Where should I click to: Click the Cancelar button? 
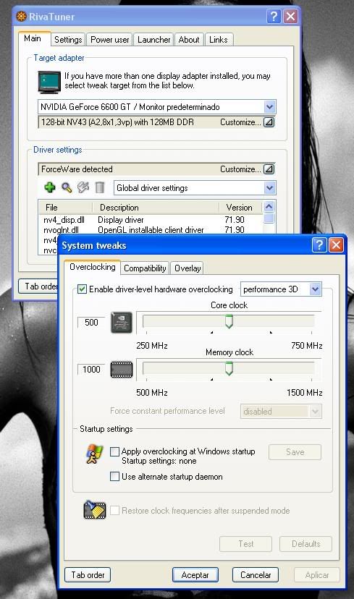(x=256, y=575)
